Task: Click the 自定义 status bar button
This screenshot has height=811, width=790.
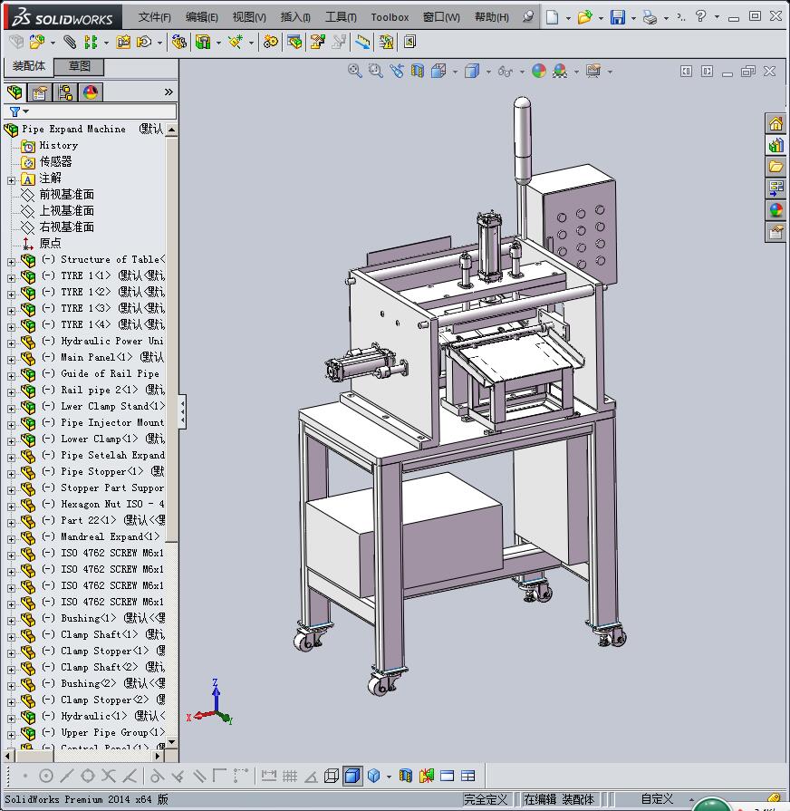Action: point(657,799)
